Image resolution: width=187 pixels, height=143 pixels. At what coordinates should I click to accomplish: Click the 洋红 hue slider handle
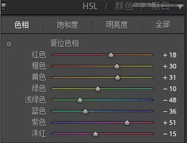[x=95, y=134]
